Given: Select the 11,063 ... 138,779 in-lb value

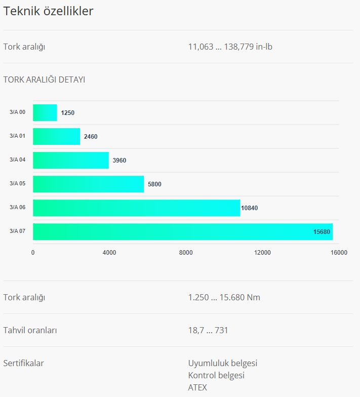Looking at the screenshot, I should [x=231, y=47].
